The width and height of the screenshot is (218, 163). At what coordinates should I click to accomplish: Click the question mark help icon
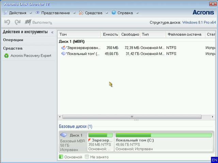pos(114,13)
